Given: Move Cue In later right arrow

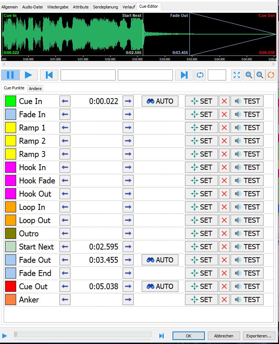Looking at the screenshot, I should click(128, 101).
